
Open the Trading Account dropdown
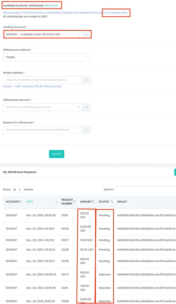(x=43, y=34)
